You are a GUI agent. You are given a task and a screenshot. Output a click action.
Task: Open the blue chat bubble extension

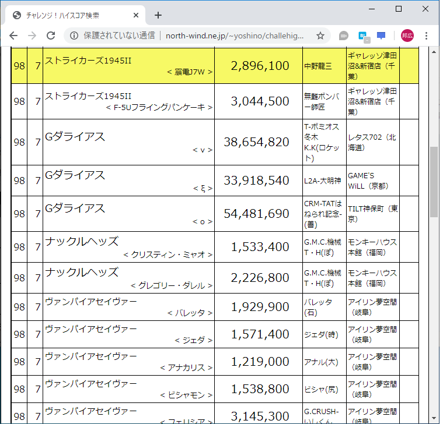coord(381,36)
